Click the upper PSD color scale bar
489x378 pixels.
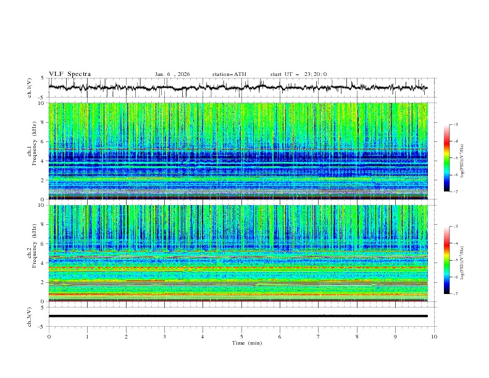pos(446,158)
